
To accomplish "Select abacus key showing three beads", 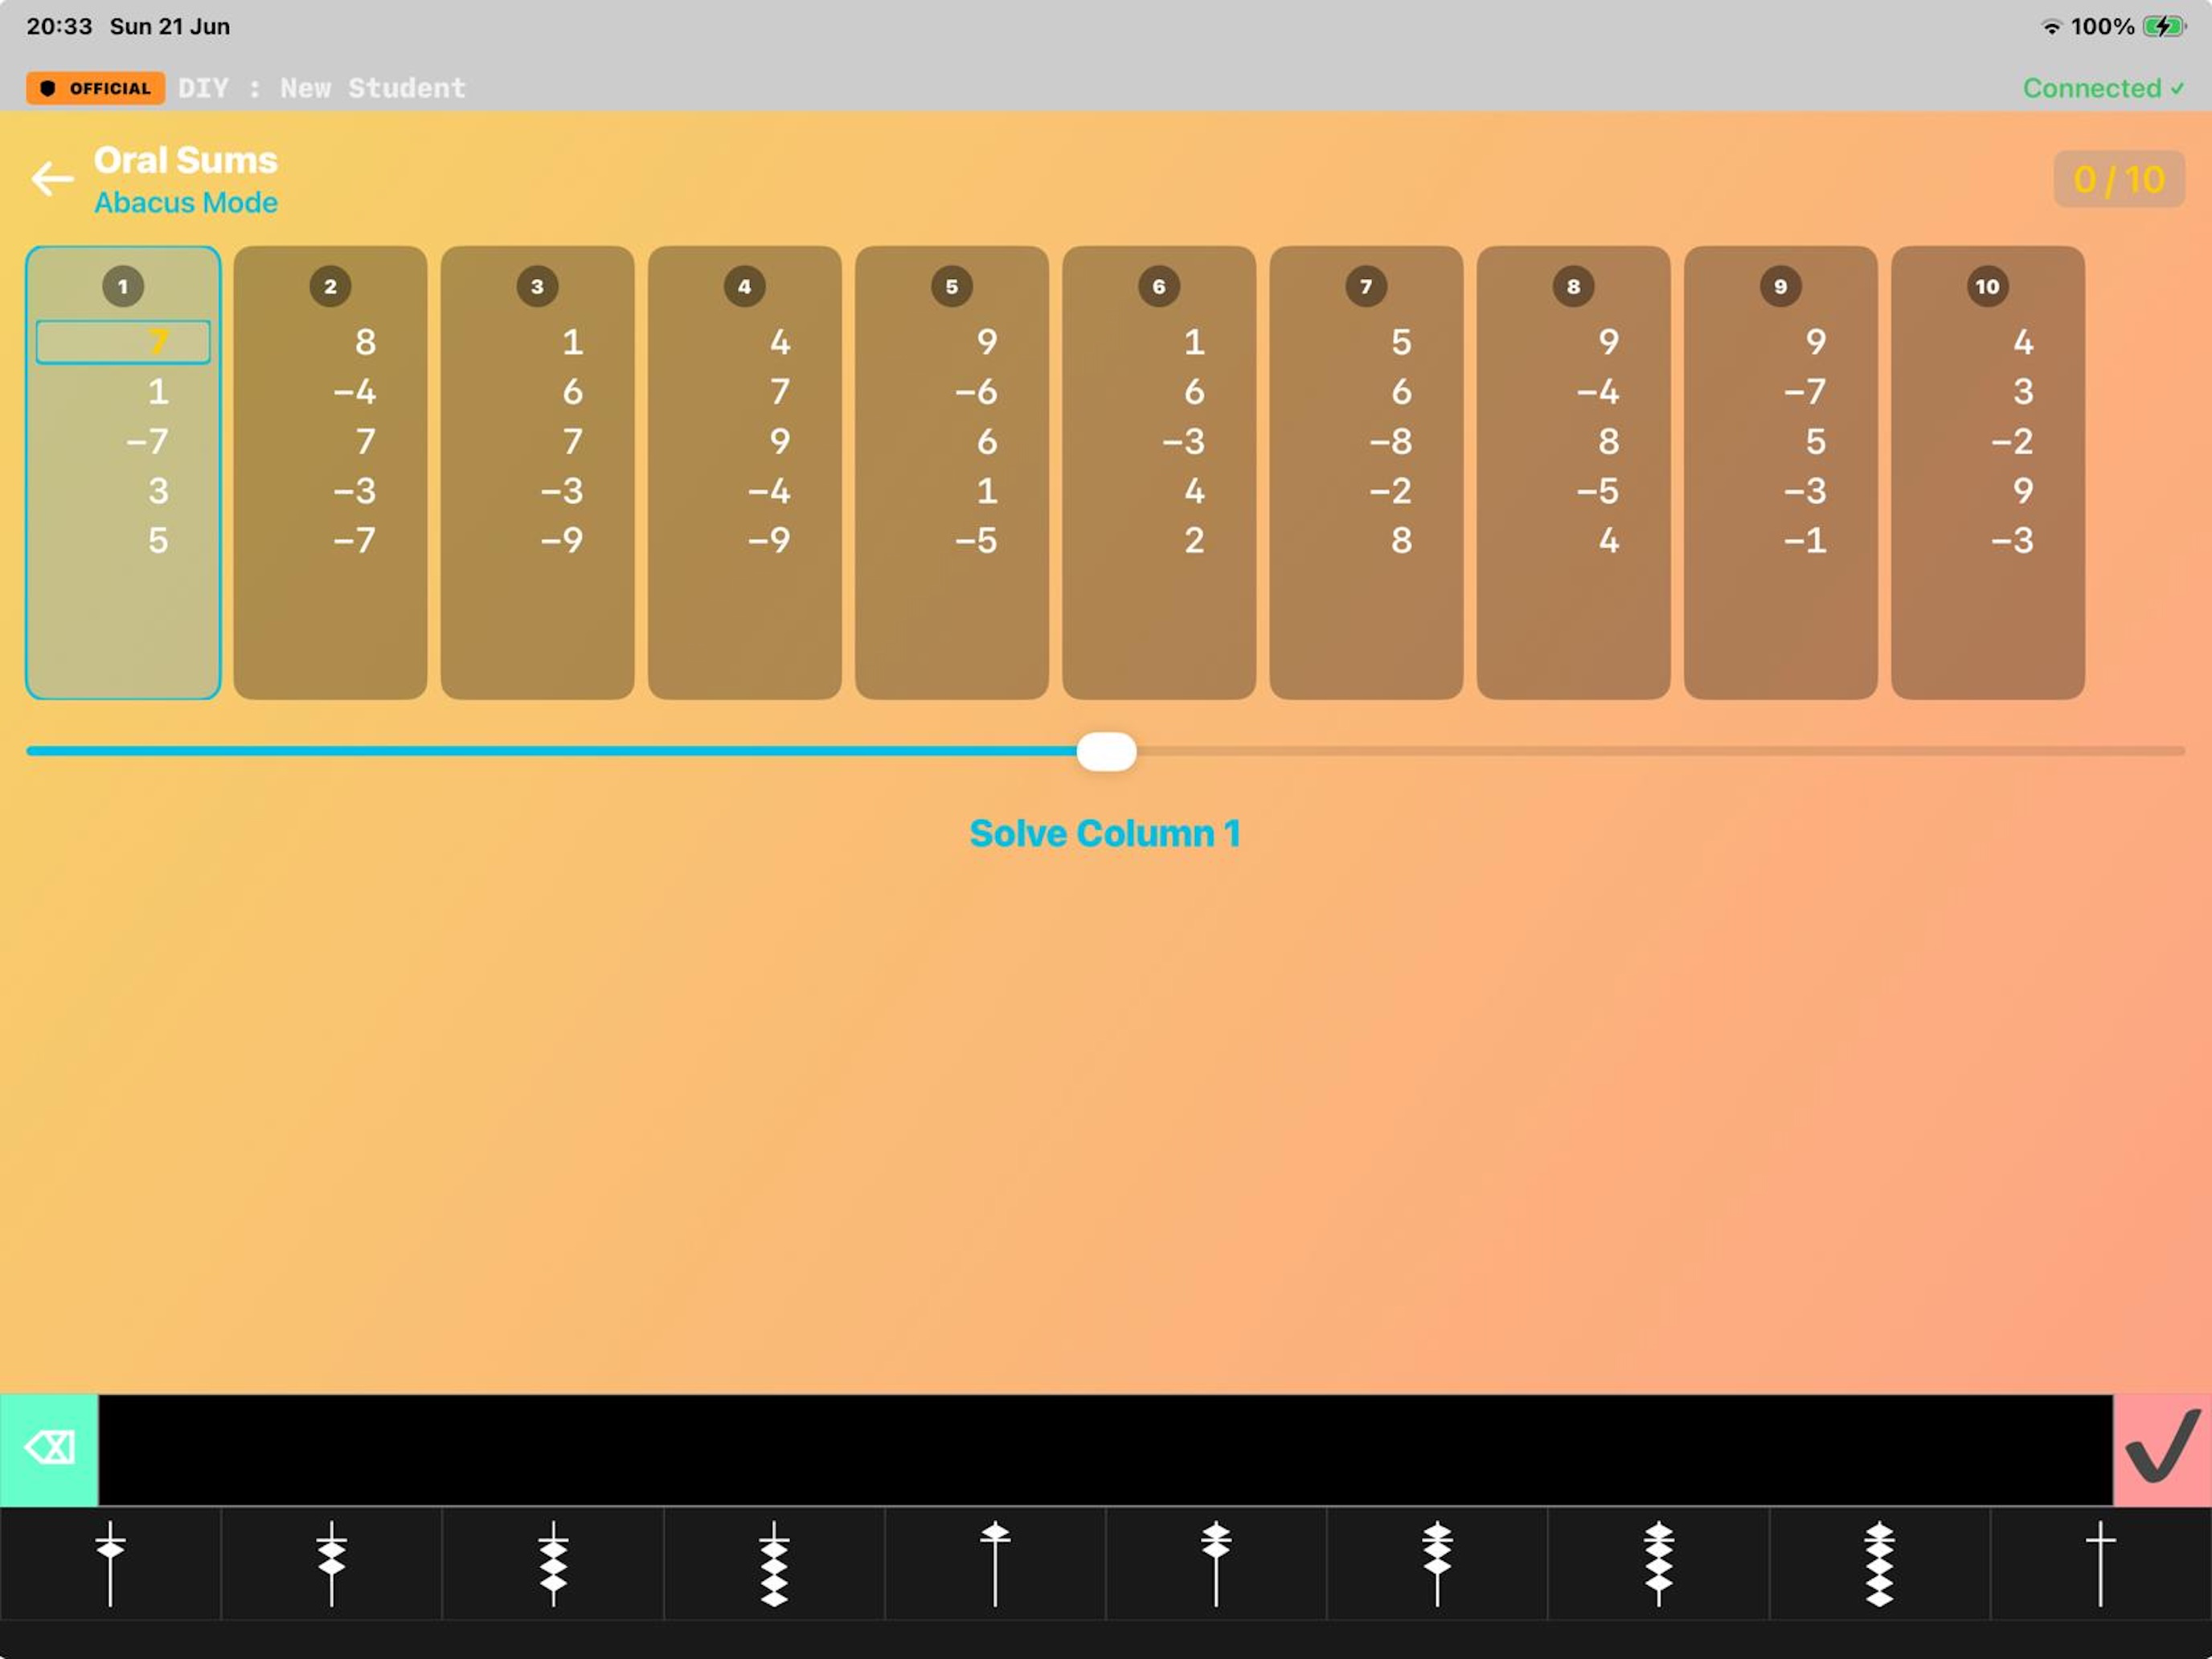I will (x=553, y=1564).
